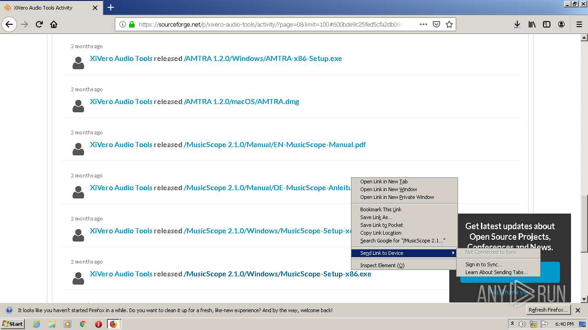The width and height of the screenshot is (588, 330).
Task: Bookmark this page with star icon
Action: 449,24
